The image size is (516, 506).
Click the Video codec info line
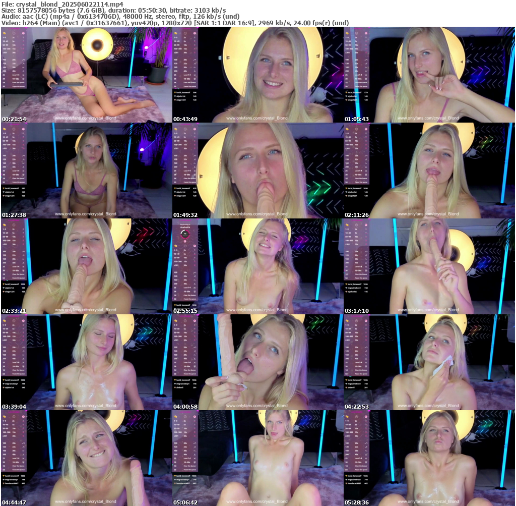click(175, 23)
